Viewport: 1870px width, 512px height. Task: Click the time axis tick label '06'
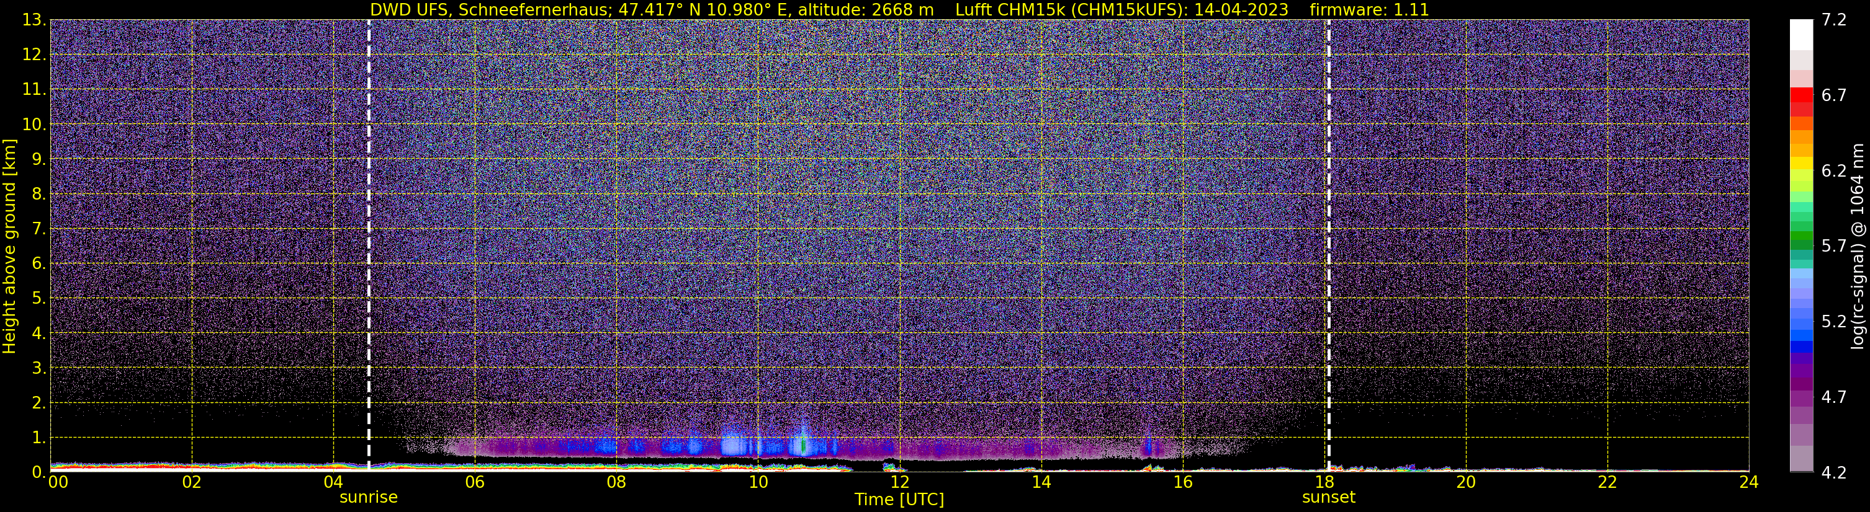pos(475,482)
